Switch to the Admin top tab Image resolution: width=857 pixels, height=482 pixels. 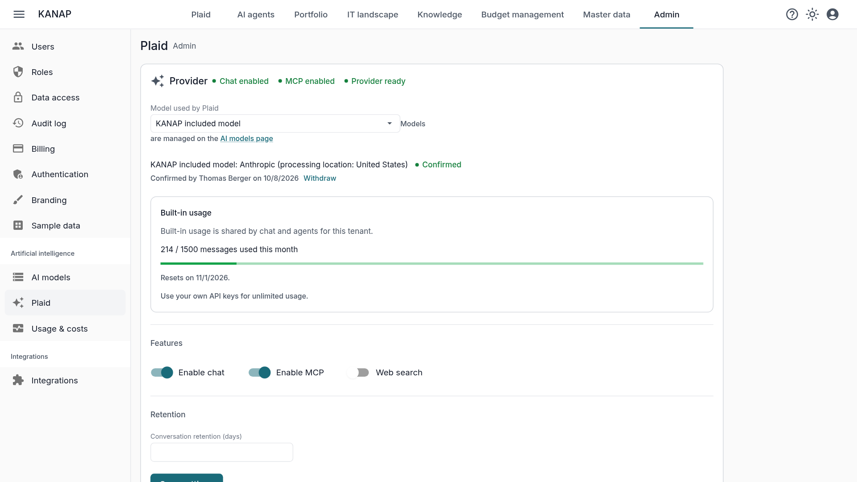click(666, 14)
